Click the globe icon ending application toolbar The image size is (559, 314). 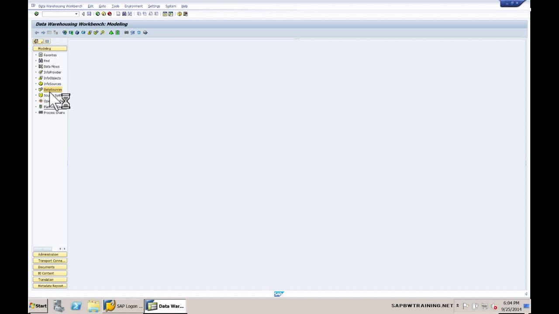145,33
